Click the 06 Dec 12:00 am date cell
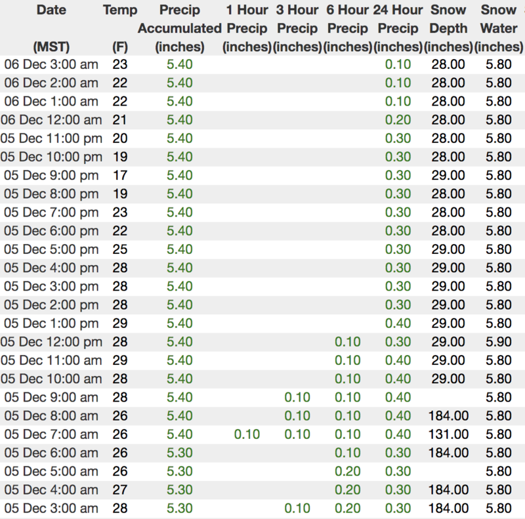The width and height of the screenshot is (525, 519). click(51, 120)
